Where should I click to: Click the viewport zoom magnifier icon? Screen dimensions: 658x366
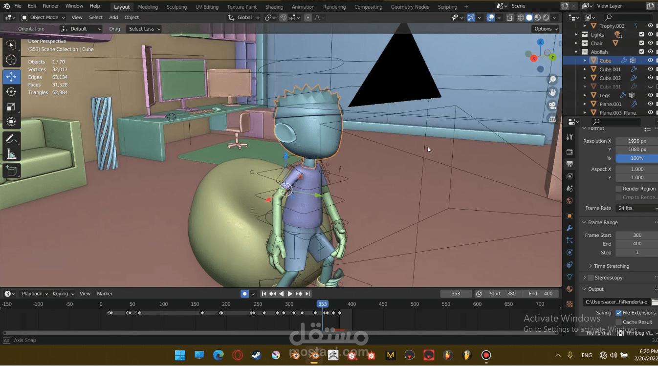tap(552, 79)
